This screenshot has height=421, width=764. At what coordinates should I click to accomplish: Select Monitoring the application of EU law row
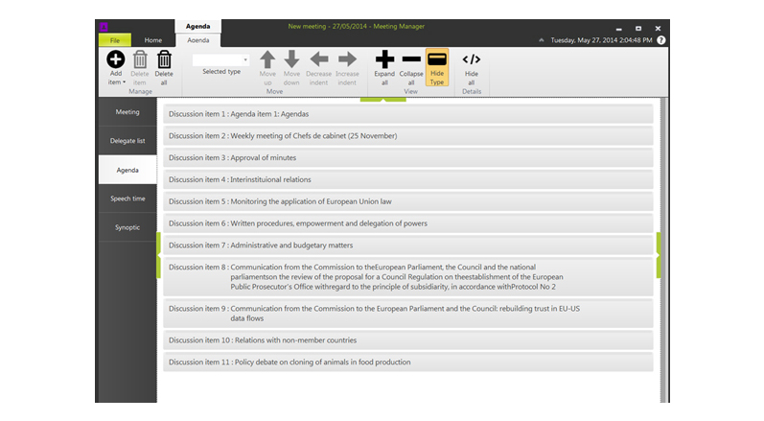coord(408,201)
